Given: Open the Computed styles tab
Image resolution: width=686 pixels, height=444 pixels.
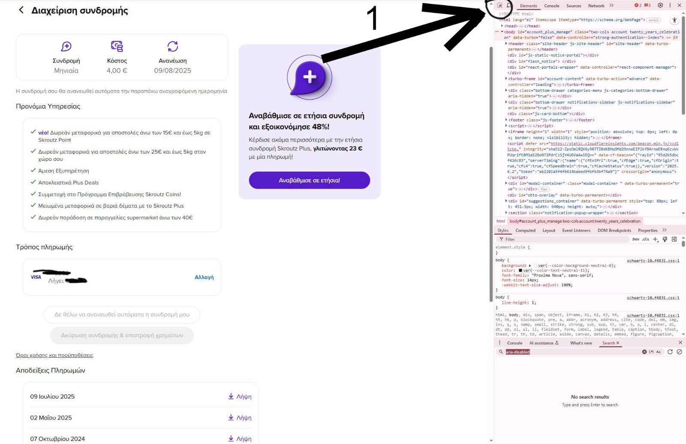Looking at the screenshot, I should [x=525, y=230].
